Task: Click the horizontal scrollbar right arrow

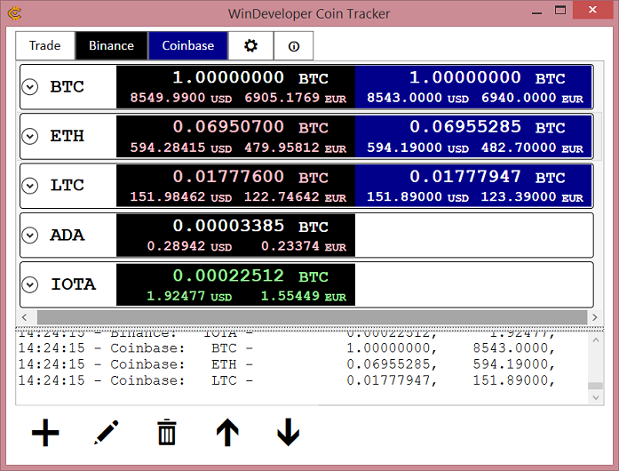Action: click(595, 317)
